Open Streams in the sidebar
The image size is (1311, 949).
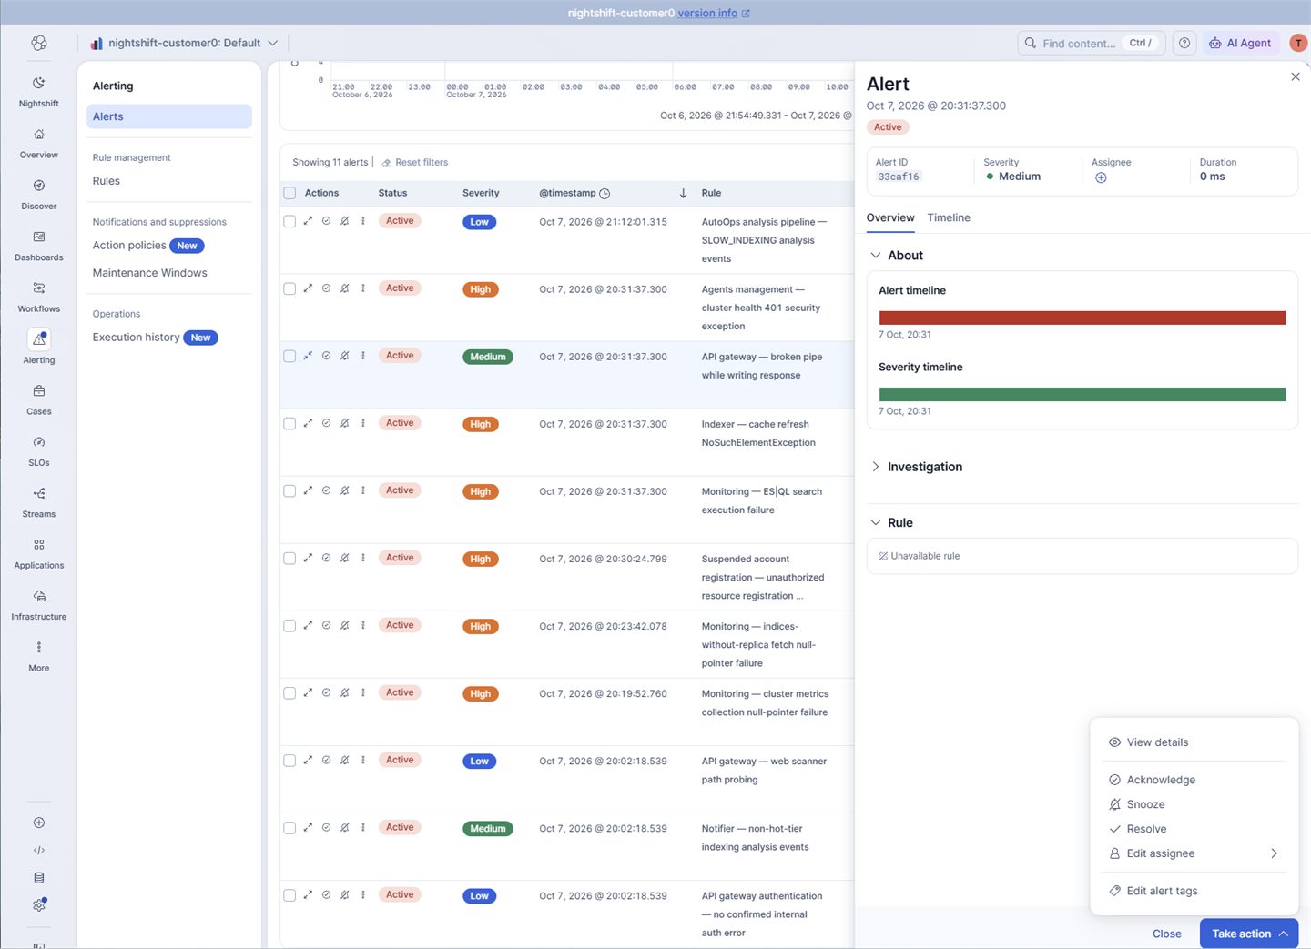[x=38, y=501]
